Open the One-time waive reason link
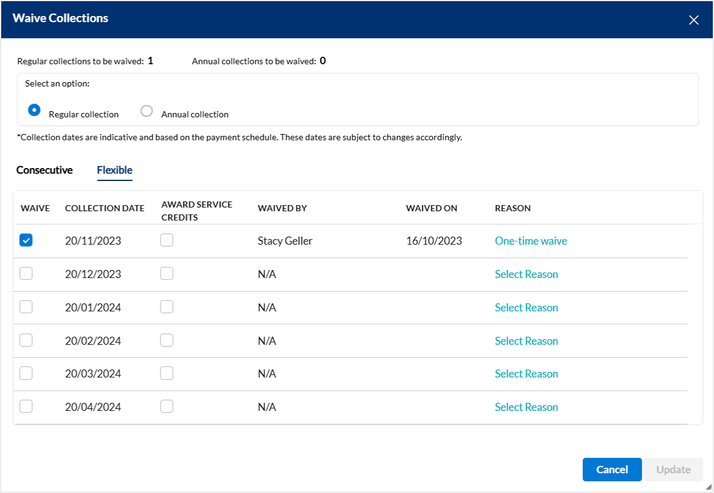The image size is (714, 493). click(x=531, y=241)
